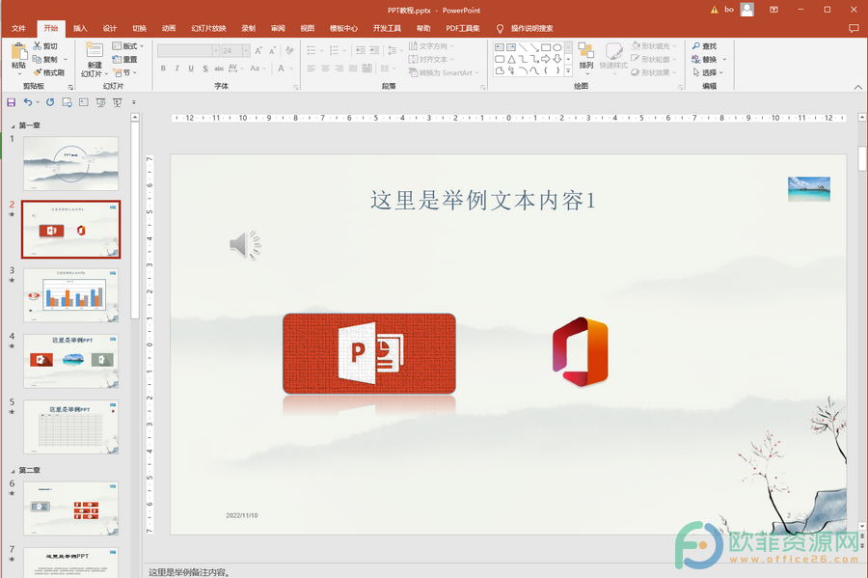
Task: Choose the triangle shape in shapes gallery
Action: tap(511, 59)
